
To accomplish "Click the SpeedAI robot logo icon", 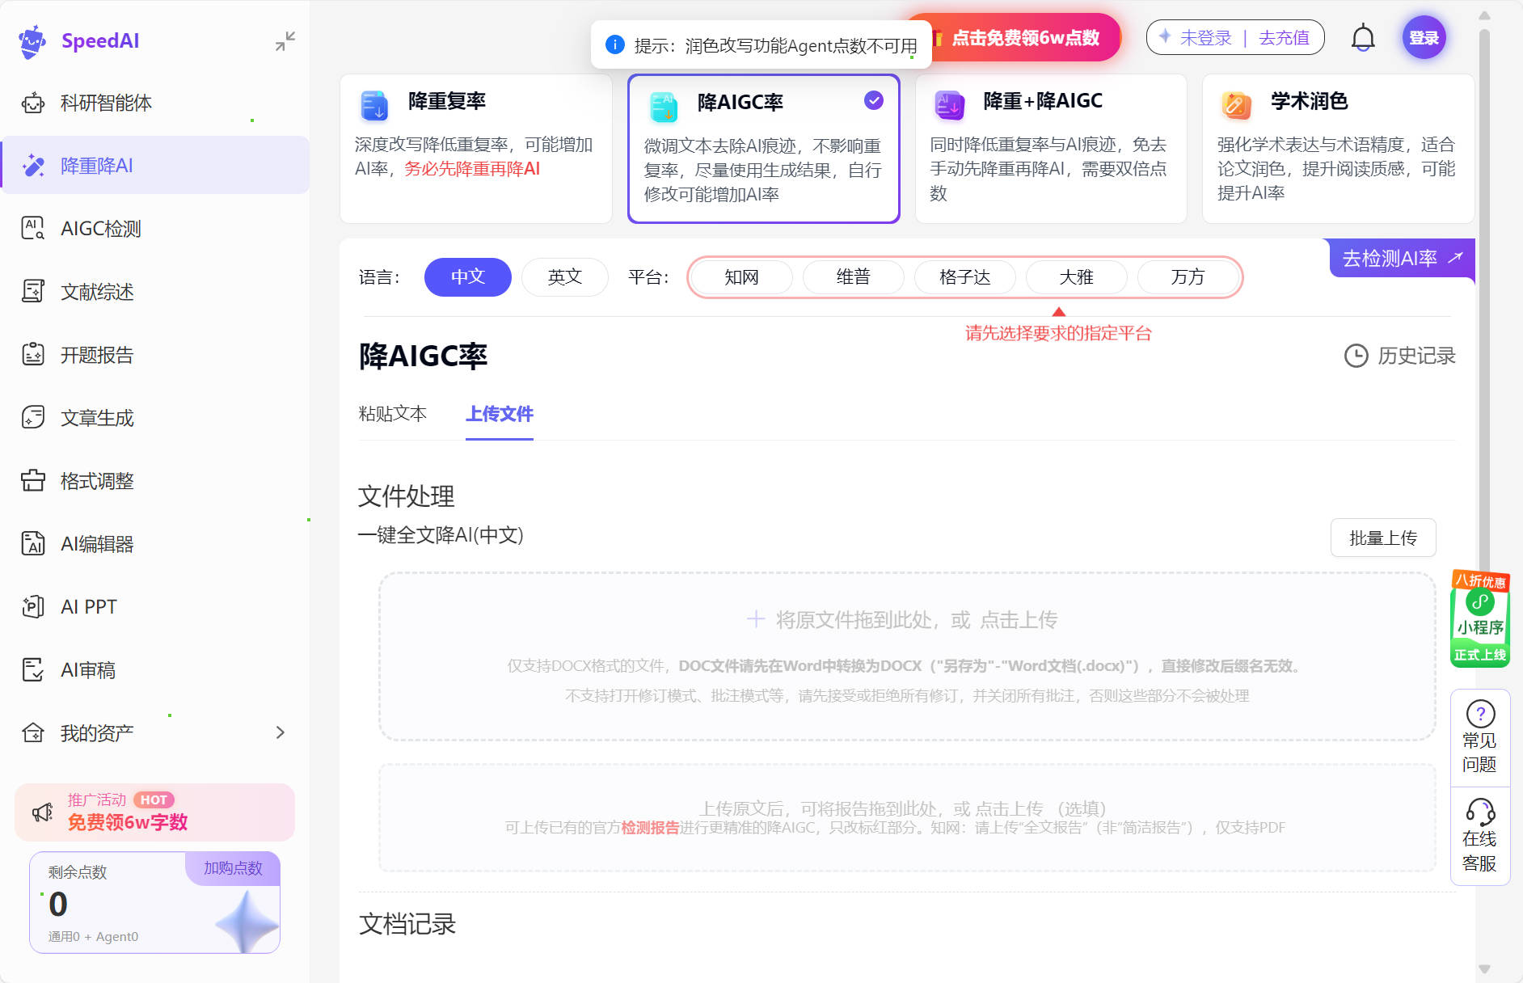I will pos(32,41).
